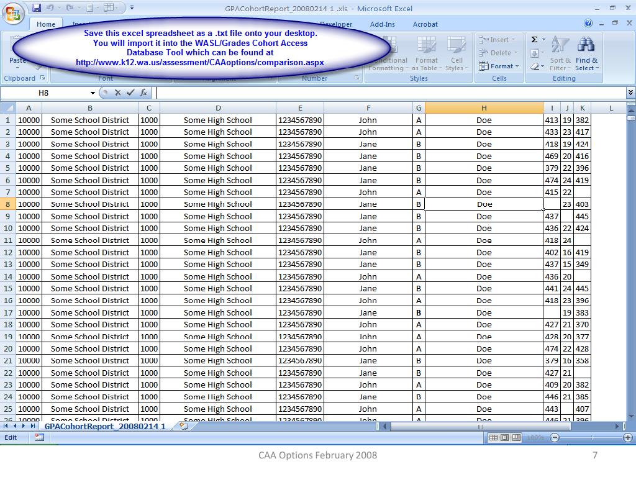Image resolution: width=636 pixels, height=477 pixels.
Task: Click the Name Box showing H8
Action: [44, 93]
